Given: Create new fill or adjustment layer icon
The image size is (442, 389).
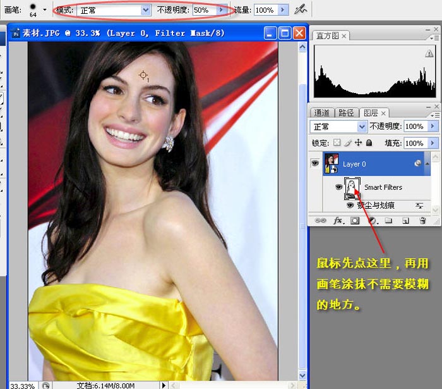Looking at the screenshot, I should (x=373, y=221).
